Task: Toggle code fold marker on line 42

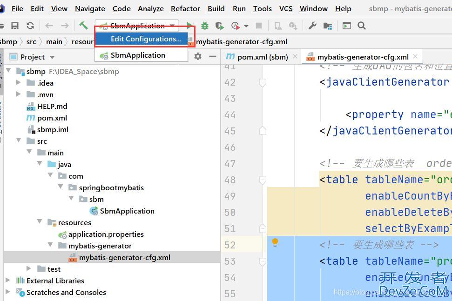Action: (x=263, y=83)
